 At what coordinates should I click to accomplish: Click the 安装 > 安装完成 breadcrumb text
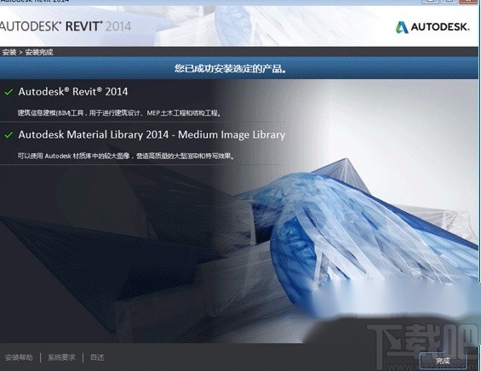pos(27,52)
